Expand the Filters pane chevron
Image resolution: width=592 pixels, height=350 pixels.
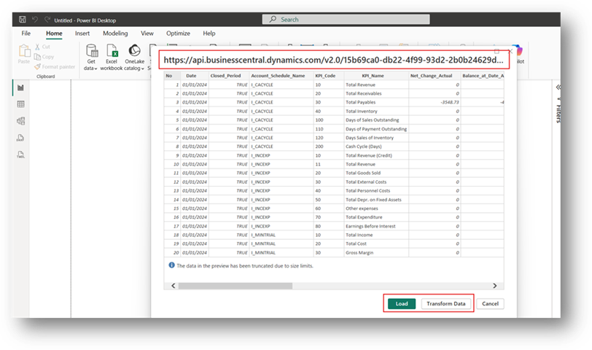point(559,87)
